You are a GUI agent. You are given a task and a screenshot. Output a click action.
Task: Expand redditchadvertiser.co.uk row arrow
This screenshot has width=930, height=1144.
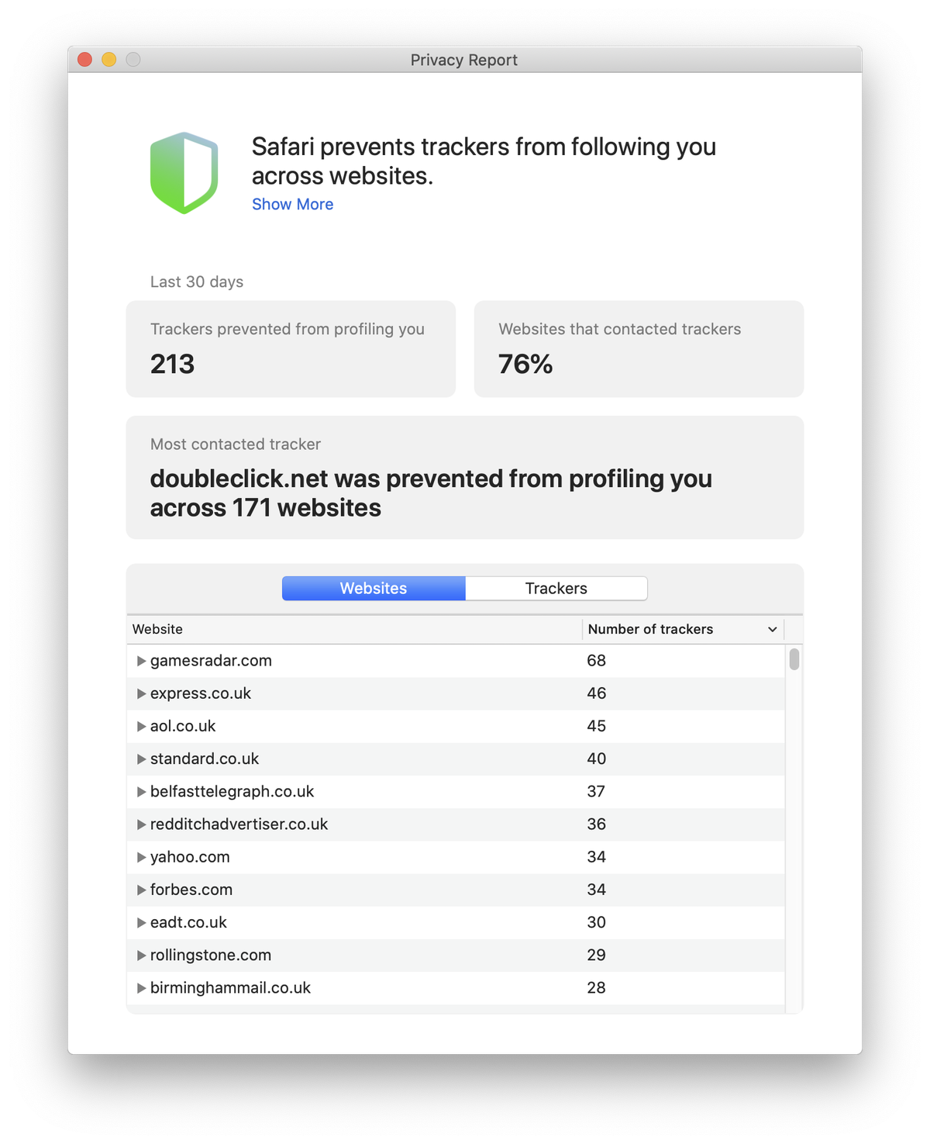point(141,824)
